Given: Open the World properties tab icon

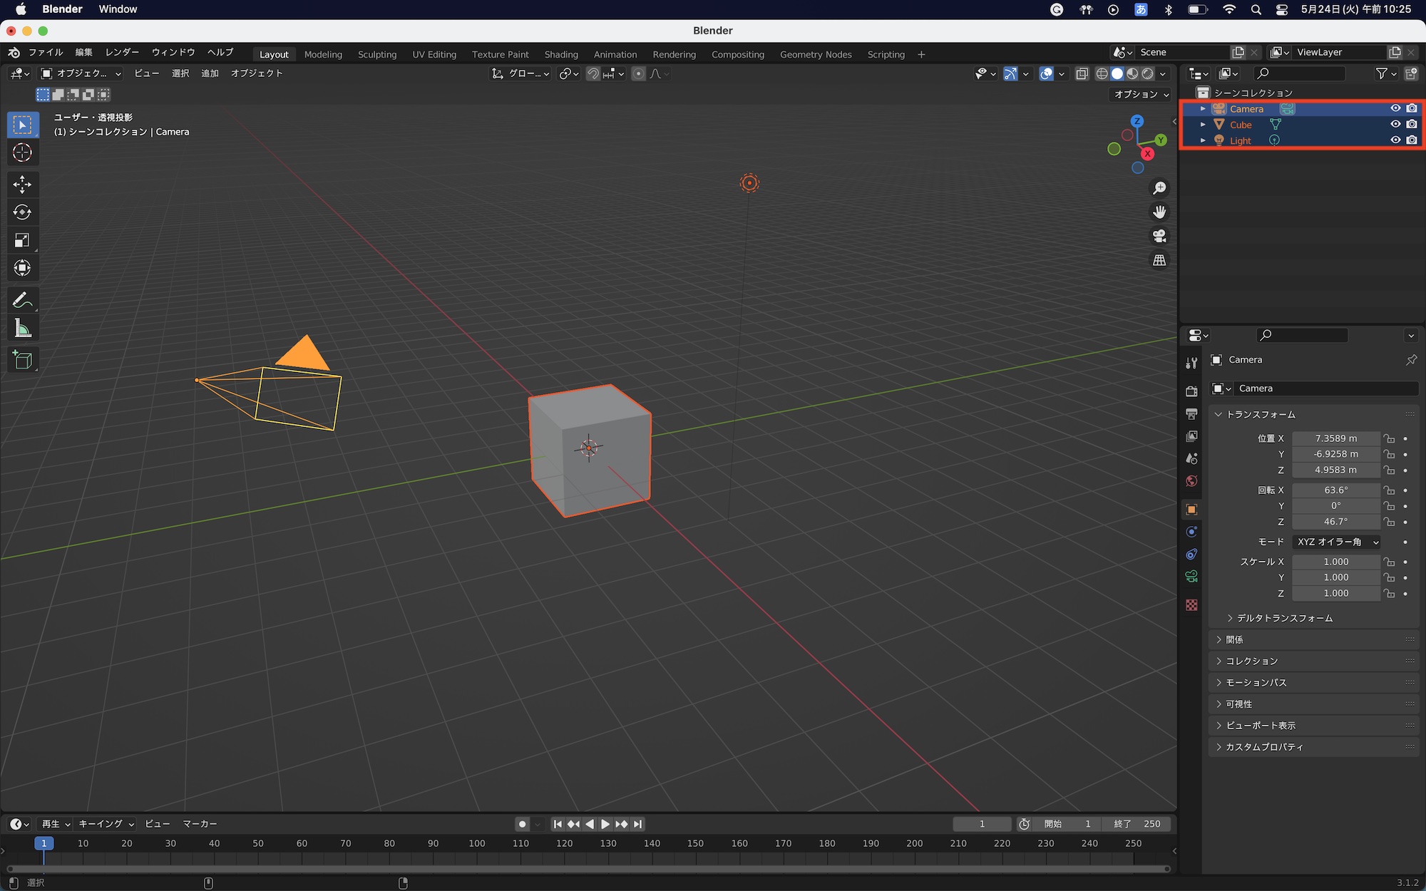Looking at the screenshot, I should [x=1191, y=481].
